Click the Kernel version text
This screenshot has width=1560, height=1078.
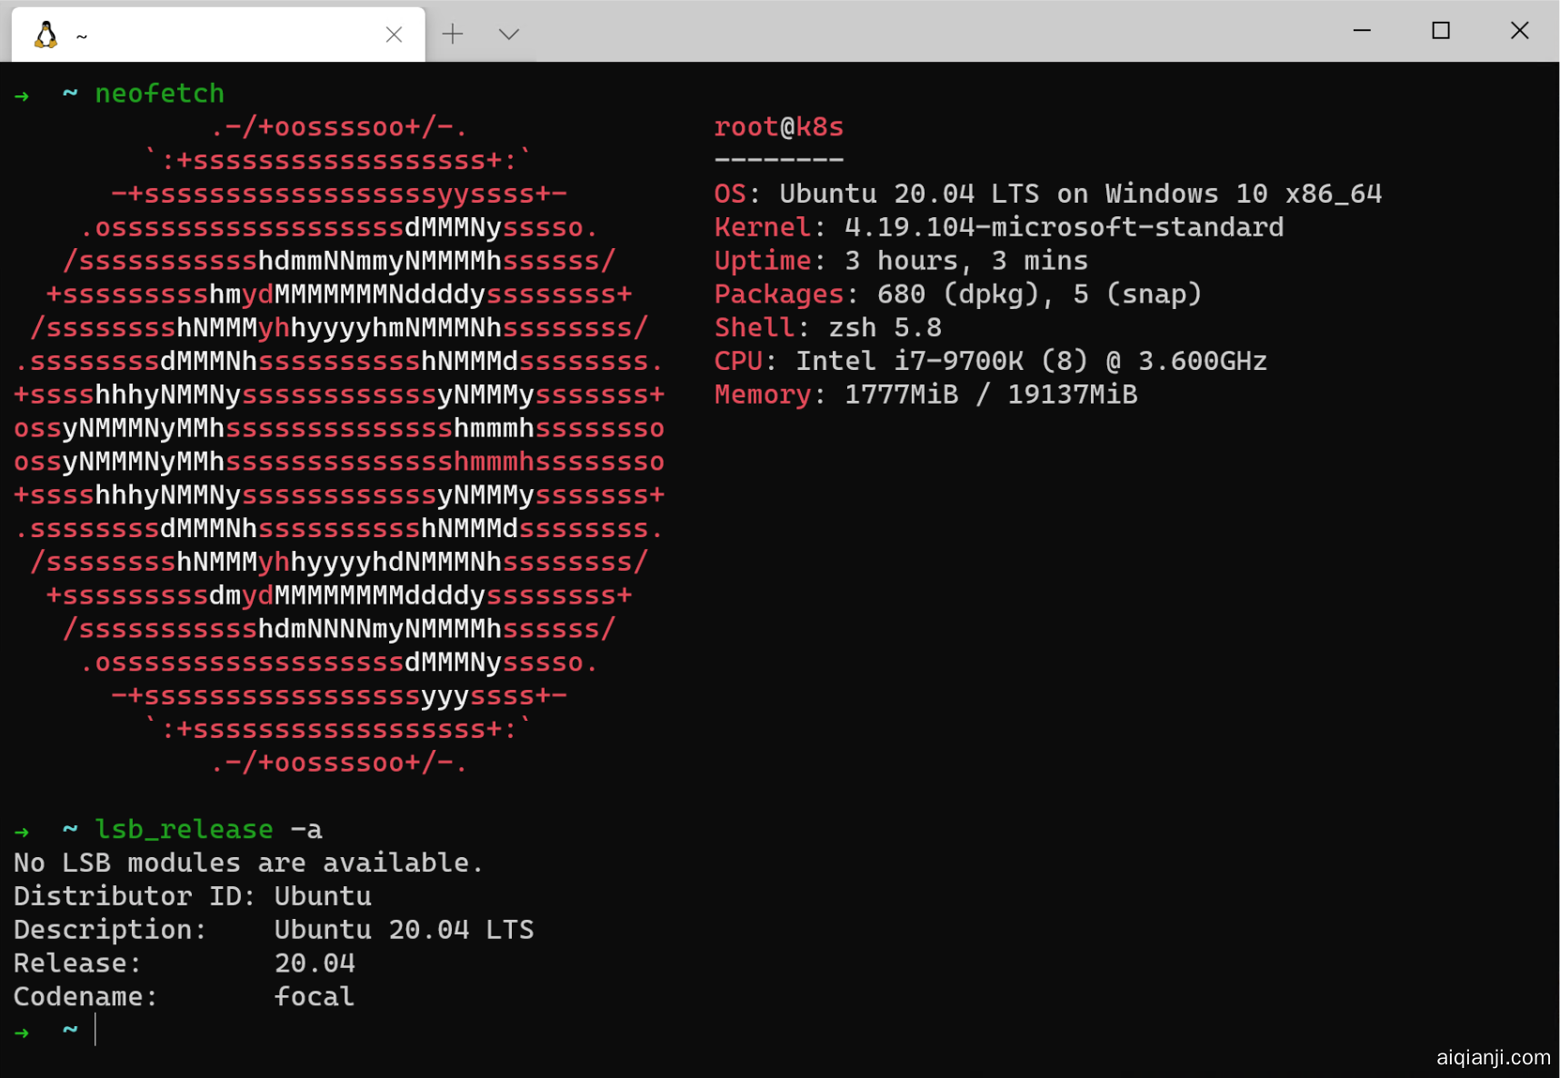click(1000, 226)
